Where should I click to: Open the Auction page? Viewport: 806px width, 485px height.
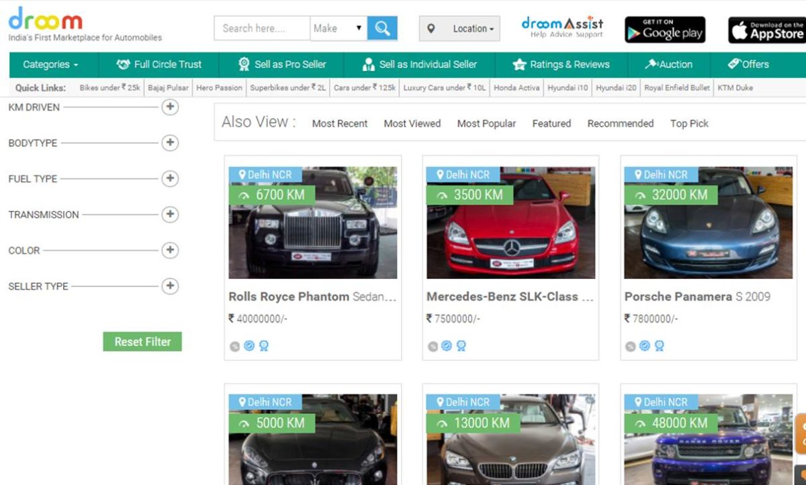point(668,64)
